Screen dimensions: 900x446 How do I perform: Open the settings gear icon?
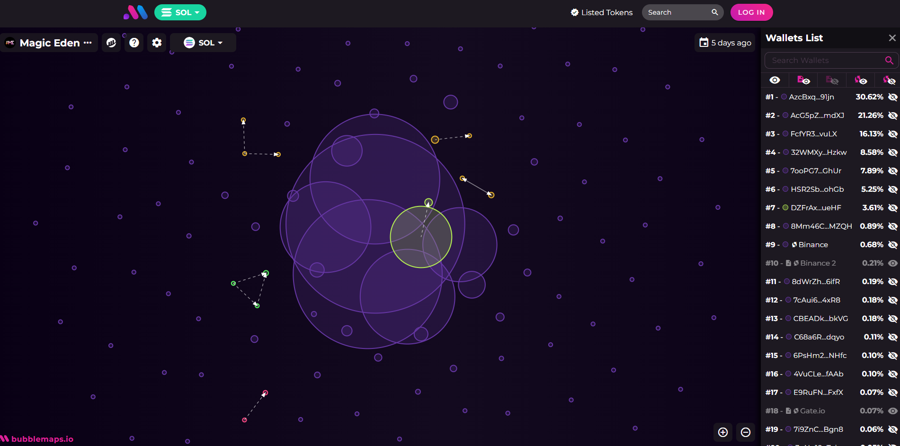pos(157,43)
